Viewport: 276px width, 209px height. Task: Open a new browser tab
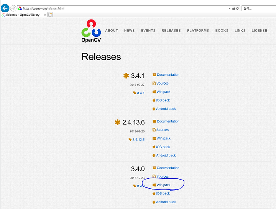point(50,15)
